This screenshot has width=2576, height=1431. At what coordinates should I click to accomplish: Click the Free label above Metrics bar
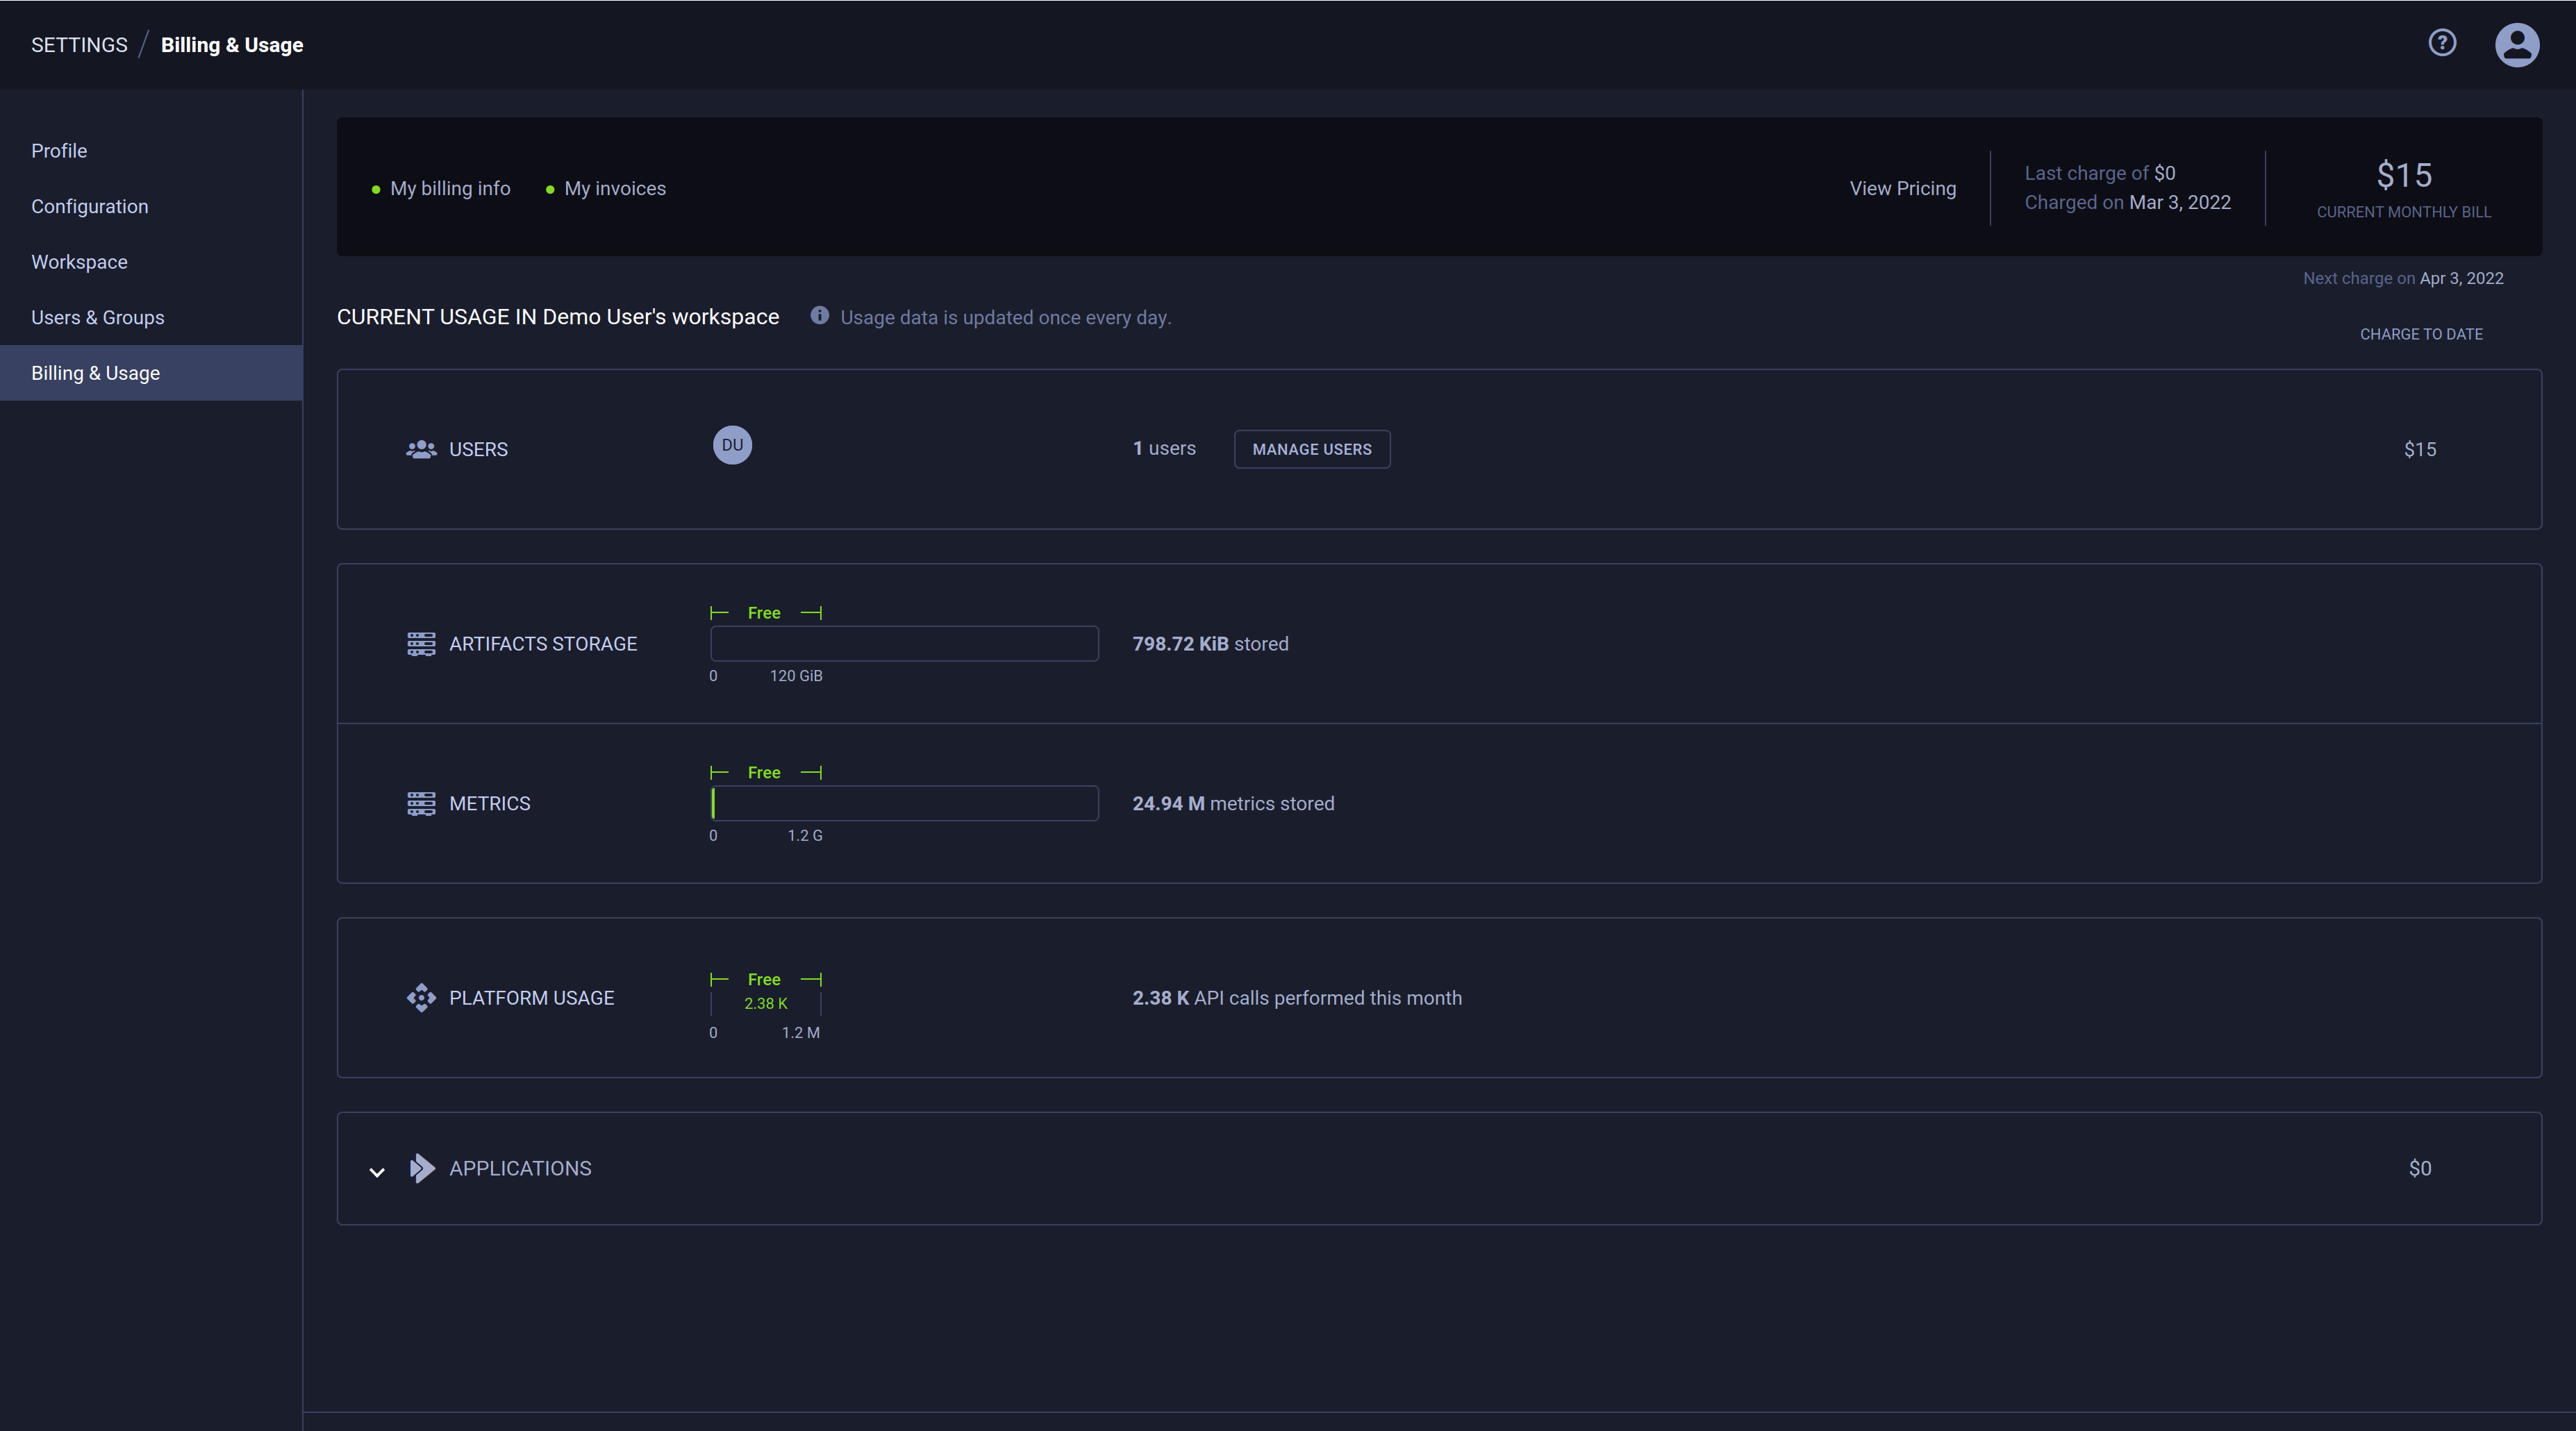(764, 773)
